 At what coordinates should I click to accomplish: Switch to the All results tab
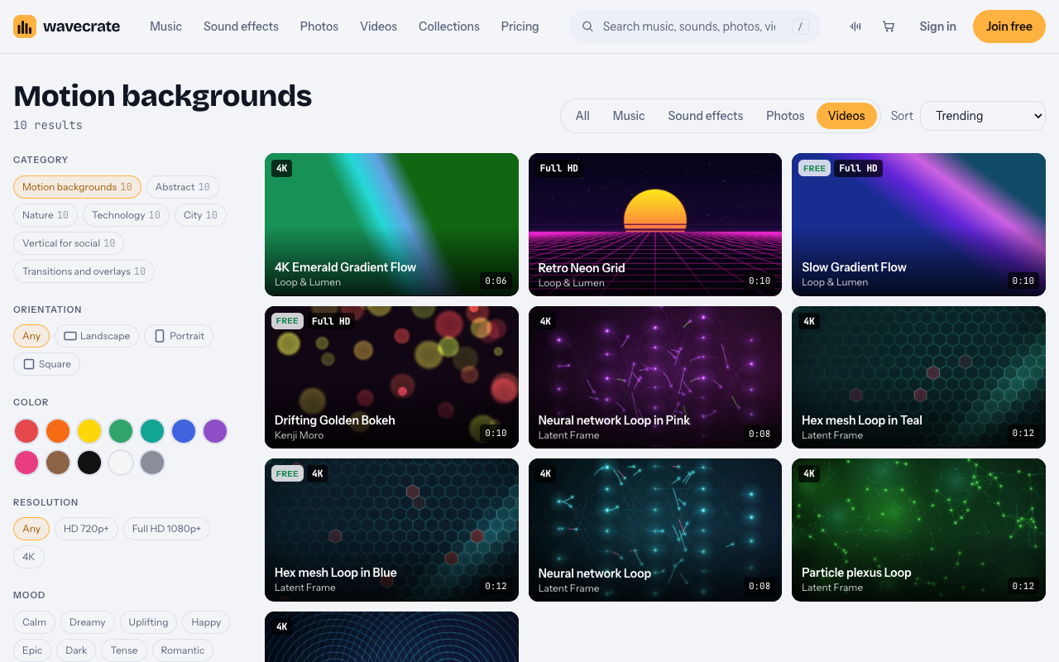582,116
